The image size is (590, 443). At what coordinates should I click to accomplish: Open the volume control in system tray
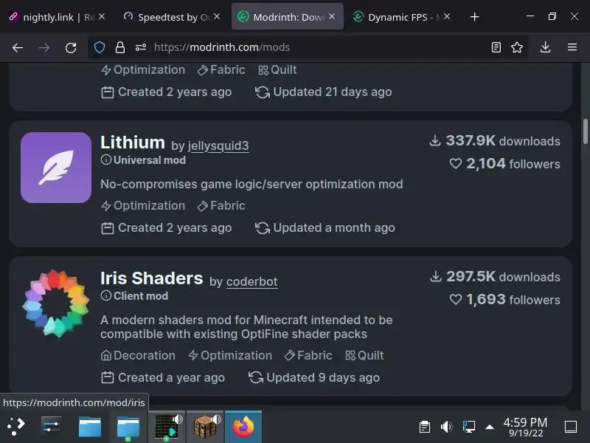(447, 427)
